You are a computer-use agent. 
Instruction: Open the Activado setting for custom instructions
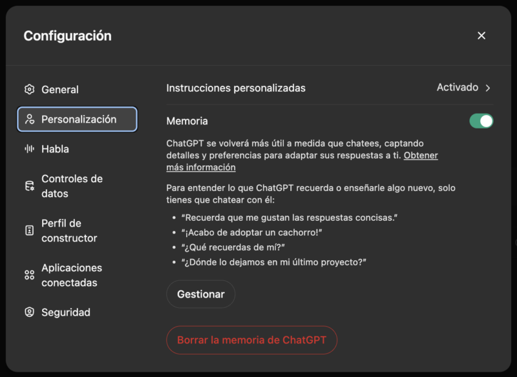(458, 87)
